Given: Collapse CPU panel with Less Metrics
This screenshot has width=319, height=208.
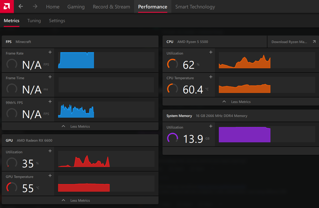Looking at the screenshot, I should pos(241,101).
